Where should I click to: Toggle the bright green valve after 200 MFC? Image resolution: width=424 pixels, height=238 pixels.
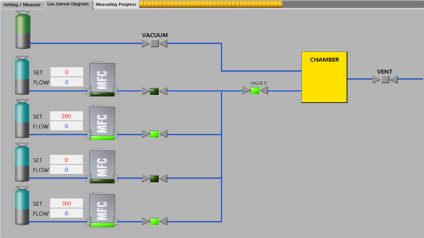154,134
